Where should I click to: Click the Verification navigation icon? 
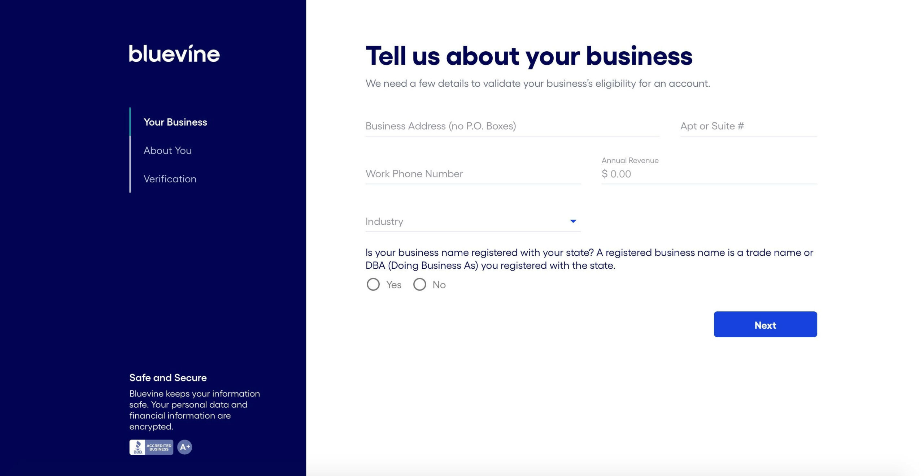coord(170,178)
